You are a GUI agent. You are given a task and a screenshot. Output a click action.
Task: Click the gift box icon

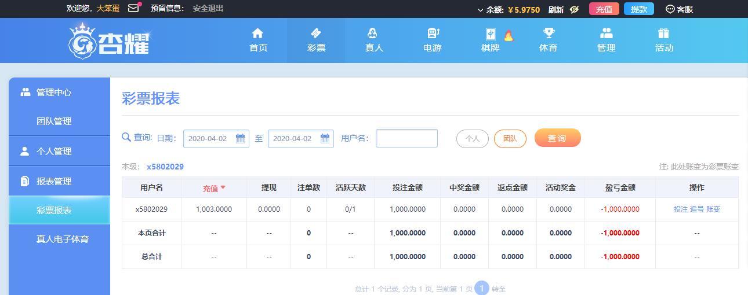coord(663,33)
